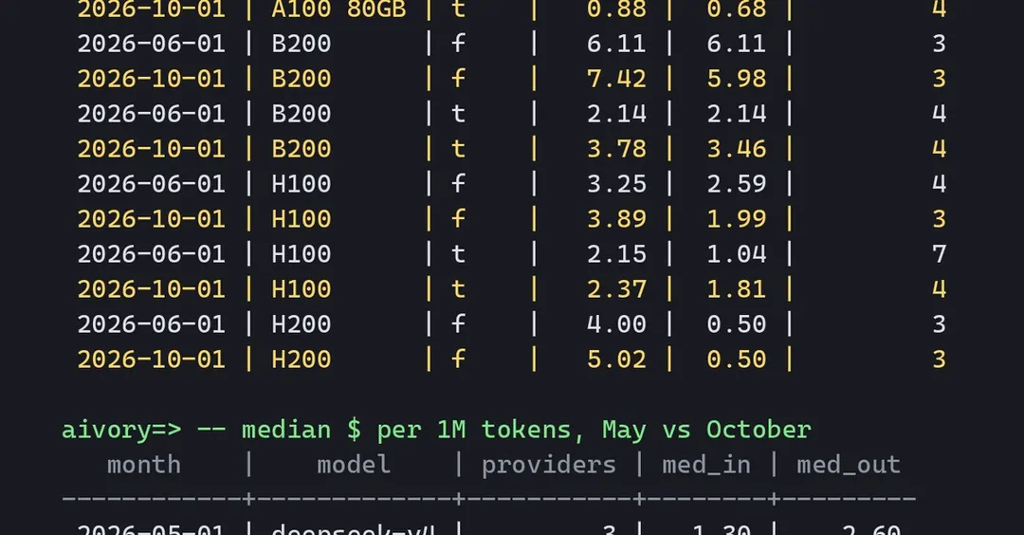The height and width of the screenshot is (535, 1024).
Task: Click the count 4 in the 2.59 row
Action: pyautogui.click(x=939, y=184)
